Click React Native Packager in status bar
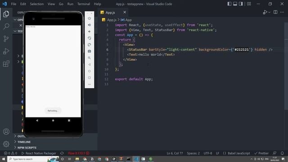The image size is (288, 162). tap(39, 153)
